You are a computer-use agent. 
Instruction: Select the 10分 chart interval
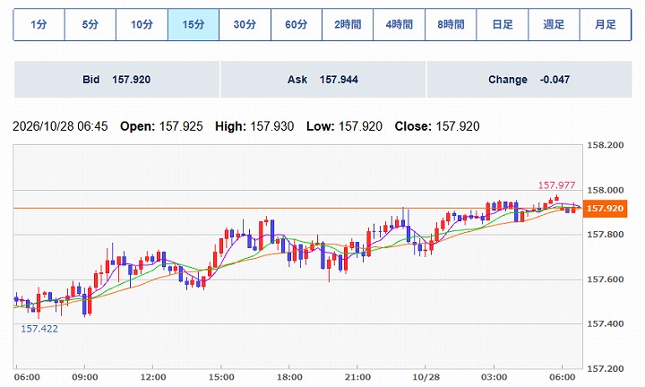pos(142,25)
